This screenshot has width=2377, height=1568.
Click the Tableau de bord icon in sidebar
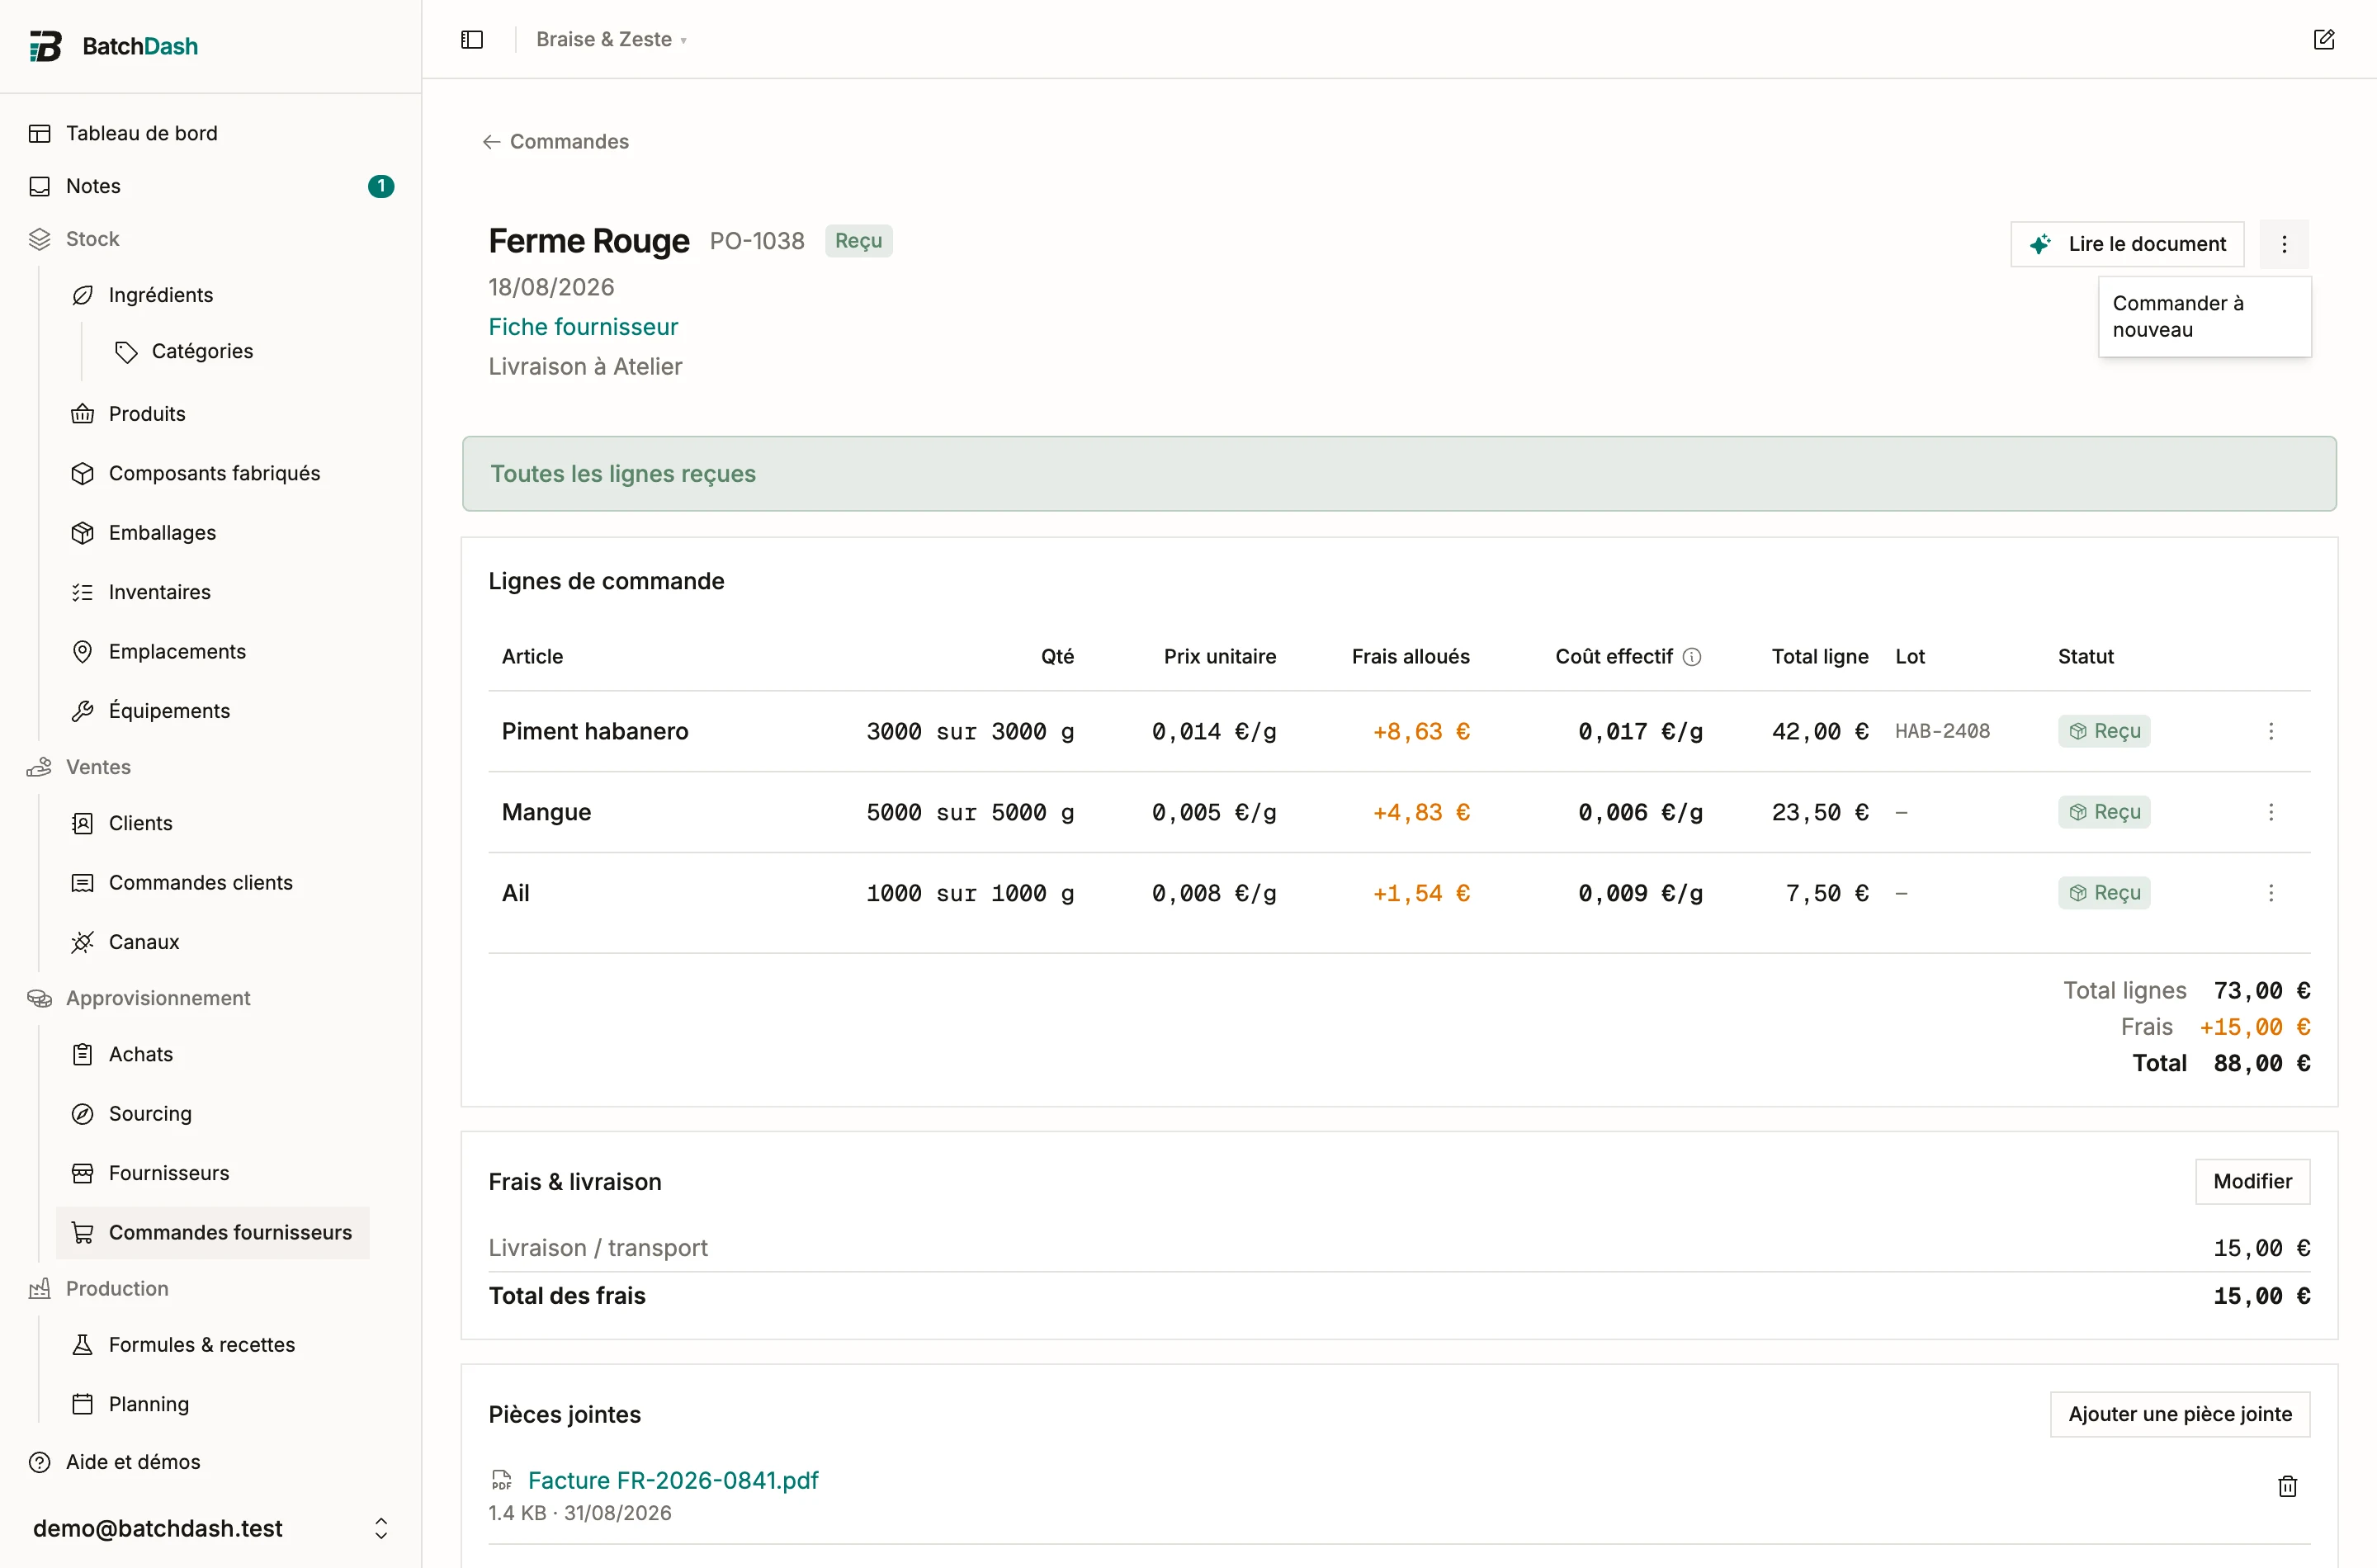(x=40, y=133)
